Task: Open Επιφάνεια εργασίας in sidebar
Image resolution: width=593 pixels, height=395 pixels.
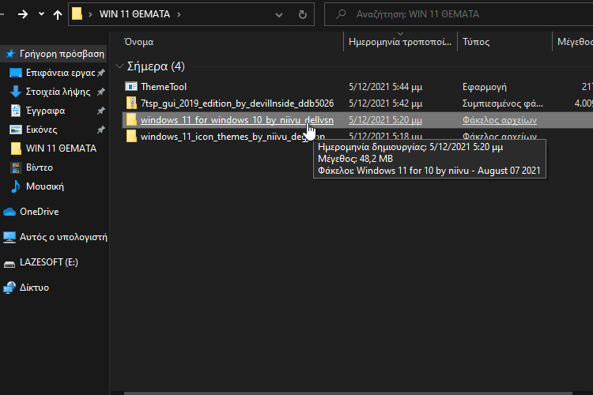Action: [61, 73]
